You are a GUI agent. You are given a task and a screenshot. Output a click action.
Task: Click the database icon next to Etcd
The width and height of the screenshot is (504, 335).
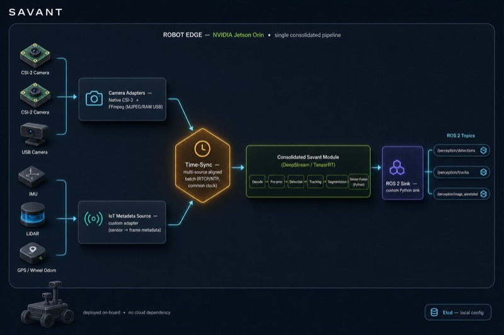point(434,312)
